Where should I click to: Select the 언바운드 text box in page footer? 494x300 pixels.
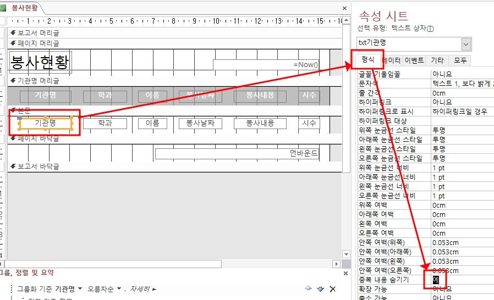237,154
